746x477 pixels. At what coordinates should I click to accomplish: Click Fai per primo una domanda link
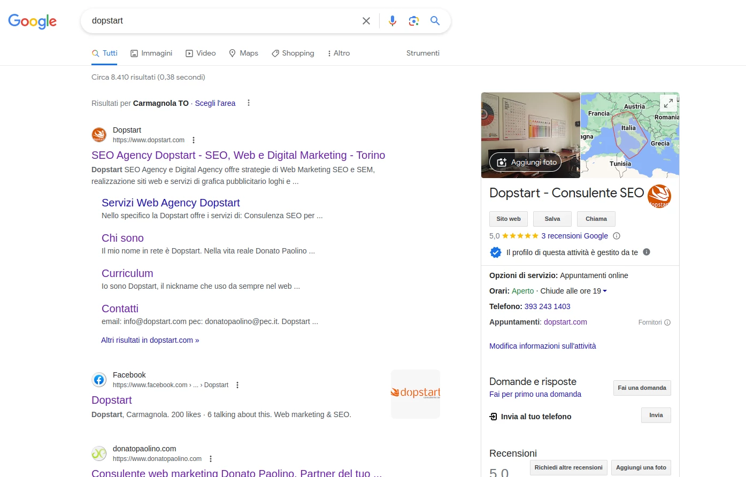point(535,394)
